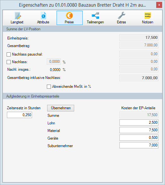Screen dimensions: 165x185
Task: Open the Langtext tab icon
Action: click(18, 15)
